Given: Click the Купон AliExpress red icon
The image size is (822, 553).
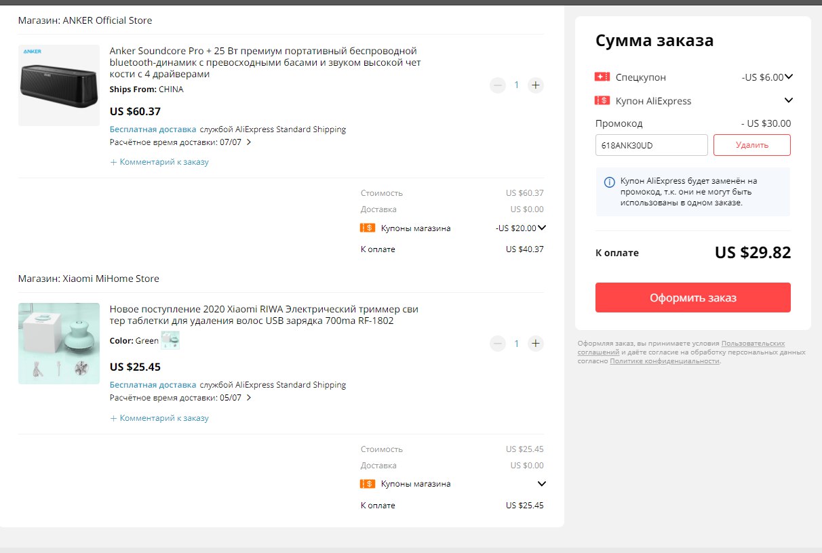Looking at the screenshot, I should pos(602,100).
